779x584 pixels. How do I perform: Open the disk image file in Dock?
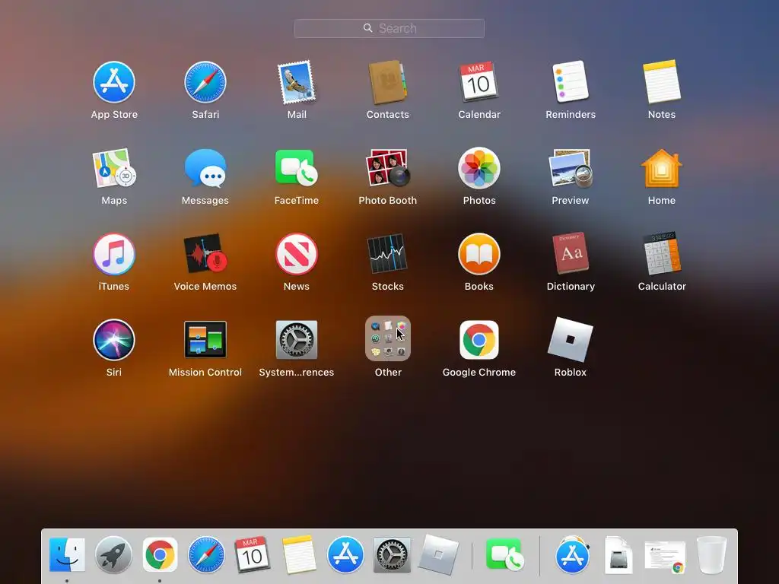pos(618,554)
